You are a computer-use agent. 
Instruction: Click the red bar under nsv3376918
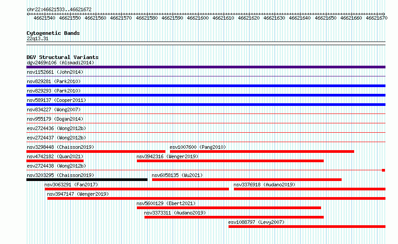point(309,189)
